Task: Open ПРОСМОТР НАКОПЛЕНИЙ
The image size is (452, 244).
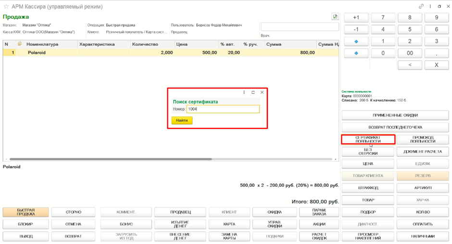Action: tap(368, 236)
